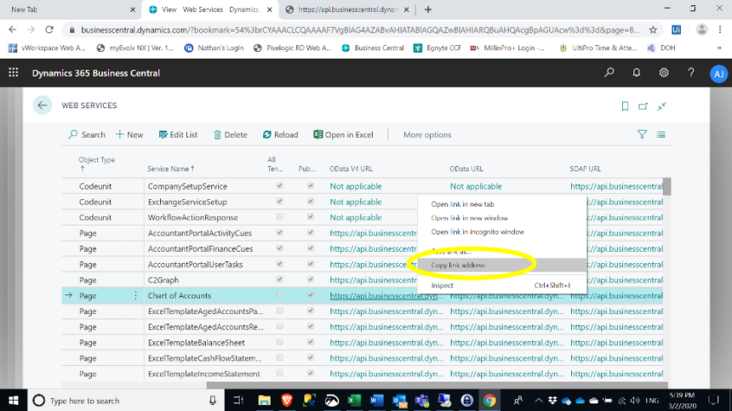This screenshot has height=411, width=732.
Task: Toggle All Tenants checkbox for ExcelTemplateIncomeStatement
Action: 280,374
